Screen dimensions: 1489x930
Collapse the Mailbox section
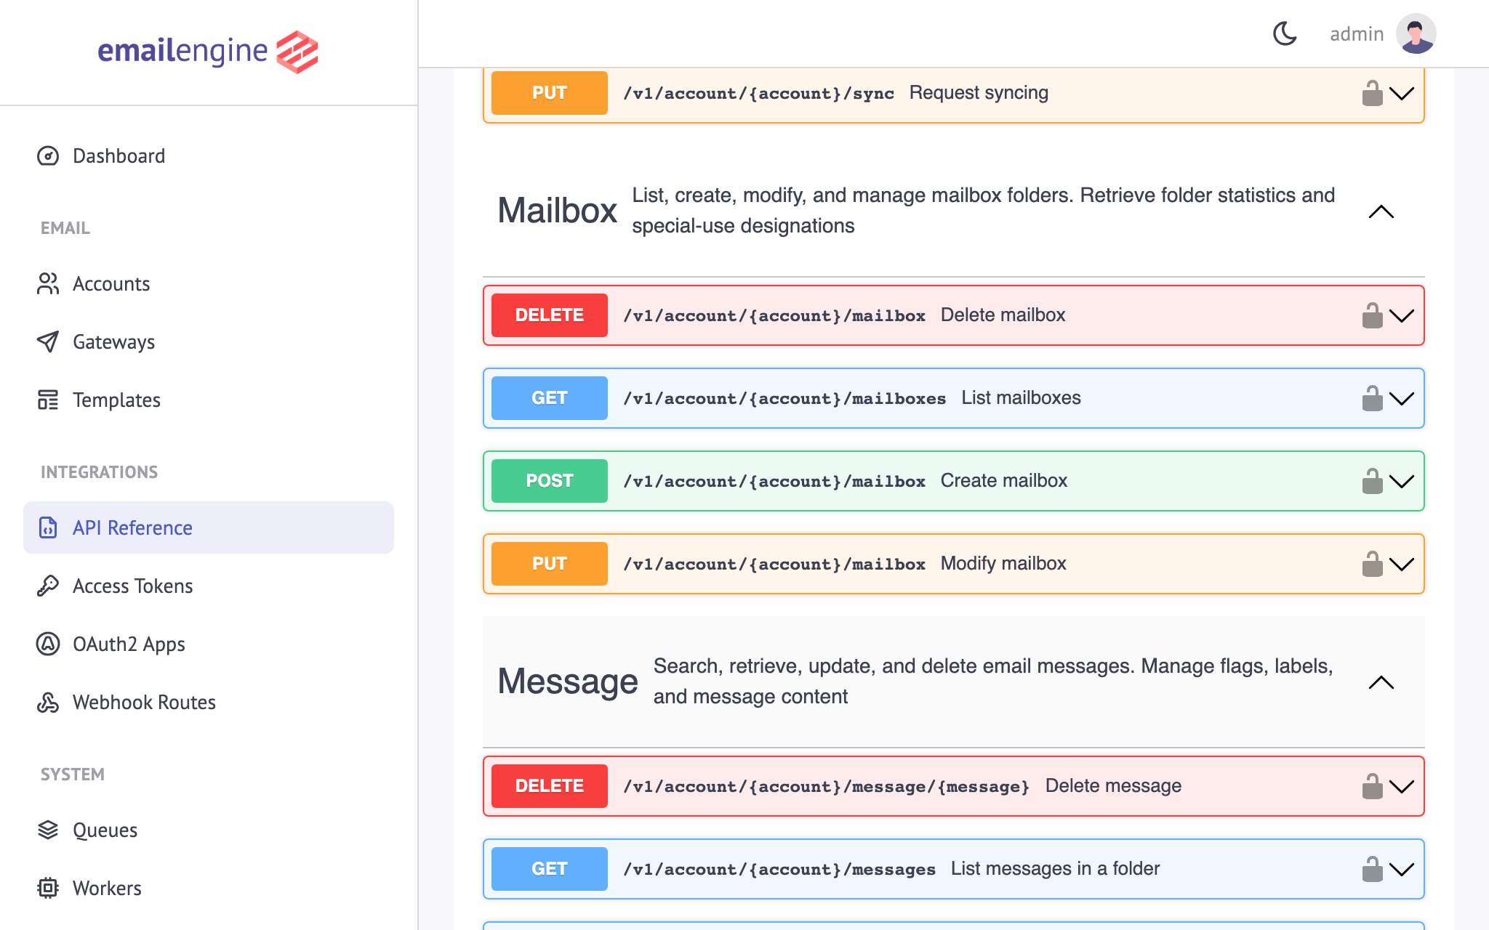[1381, 211]
